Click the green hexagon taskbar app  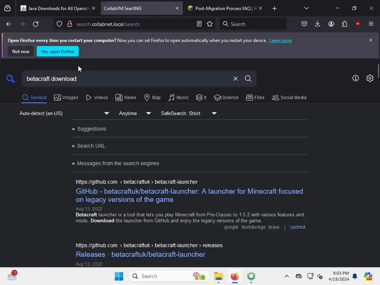pos(251,276)
